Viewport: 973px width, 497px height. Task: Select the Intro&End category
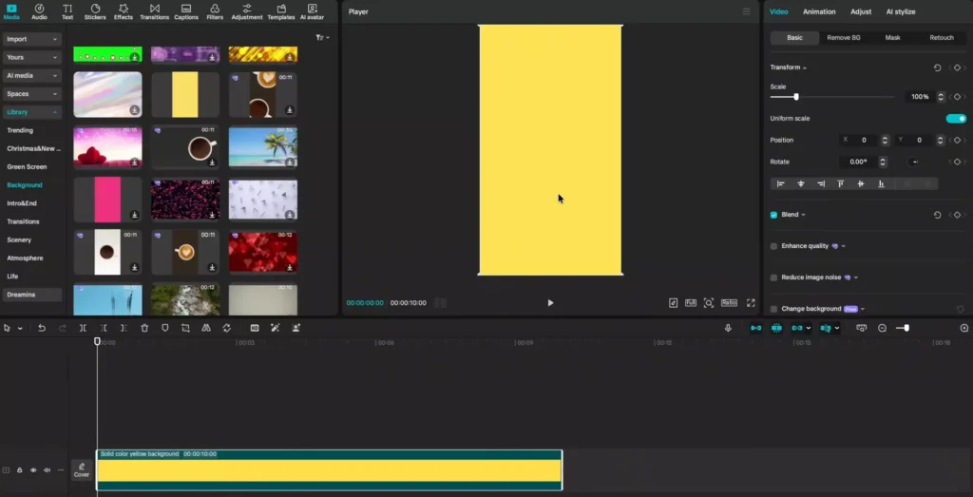23,203
